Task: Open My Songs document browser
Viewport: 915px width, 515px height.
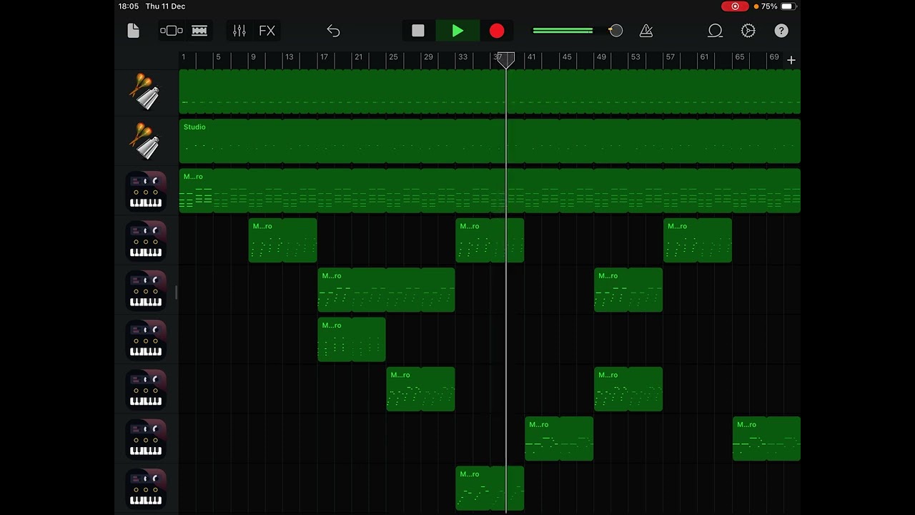Action: 133,31
